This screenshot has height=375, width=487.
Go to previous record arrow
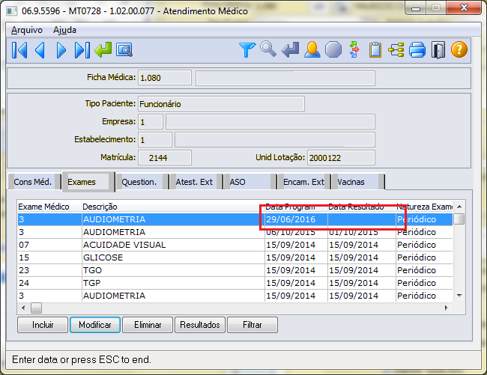pyautogui.click(x=40, y=50)
